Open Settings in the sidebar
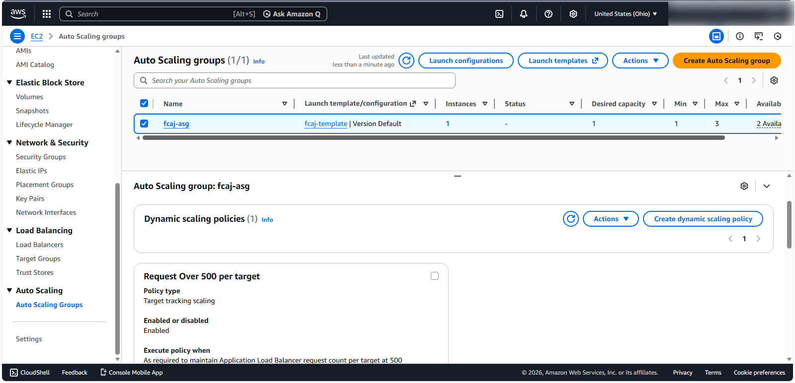 [29, 339]
